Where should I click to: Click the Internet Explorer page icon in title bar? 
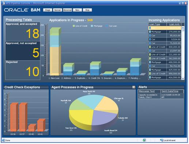pos(4,3)
